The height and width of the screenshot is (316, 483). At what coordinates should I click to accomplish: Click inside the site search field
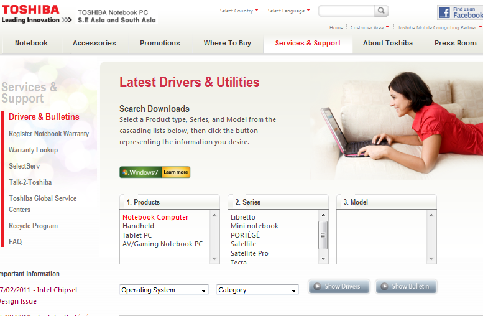(x=346, y=11)
